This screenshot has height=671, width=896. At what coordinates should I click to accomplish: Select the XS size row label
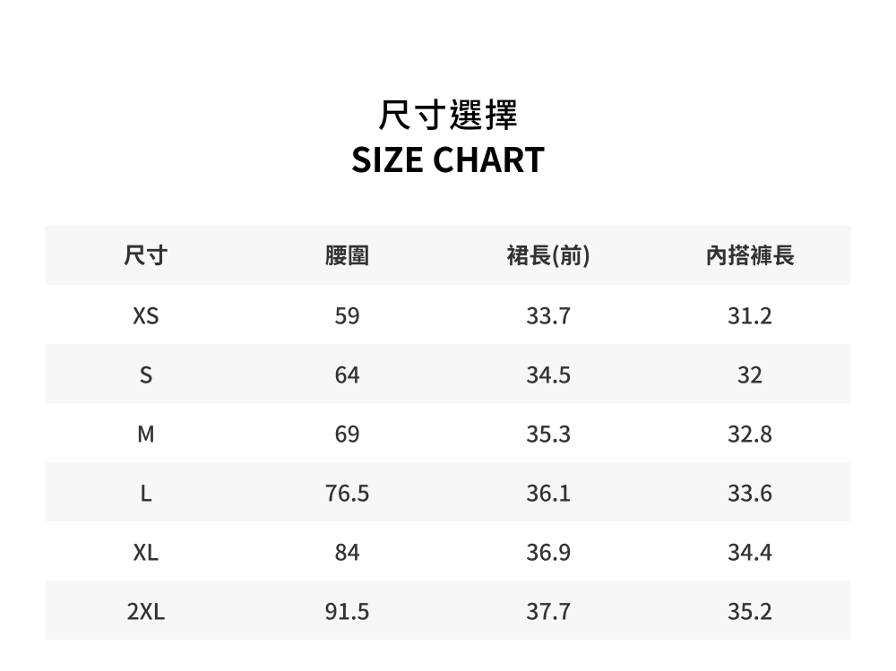146,315
